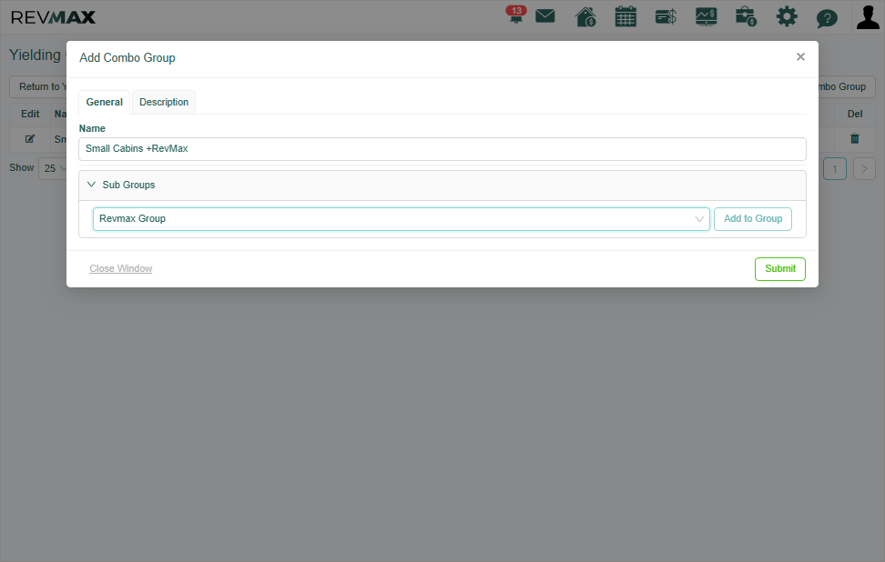Open the house with dollar icon
The width and height of the screenshot is (885, 562).
[x=585, y=17]
